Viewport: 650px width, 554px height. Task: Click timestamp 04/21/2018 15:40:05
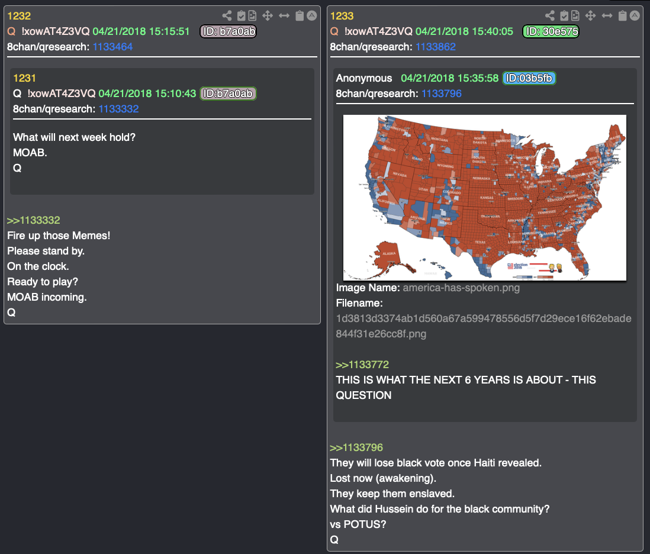pyautogui.click(x=464, y=31)
